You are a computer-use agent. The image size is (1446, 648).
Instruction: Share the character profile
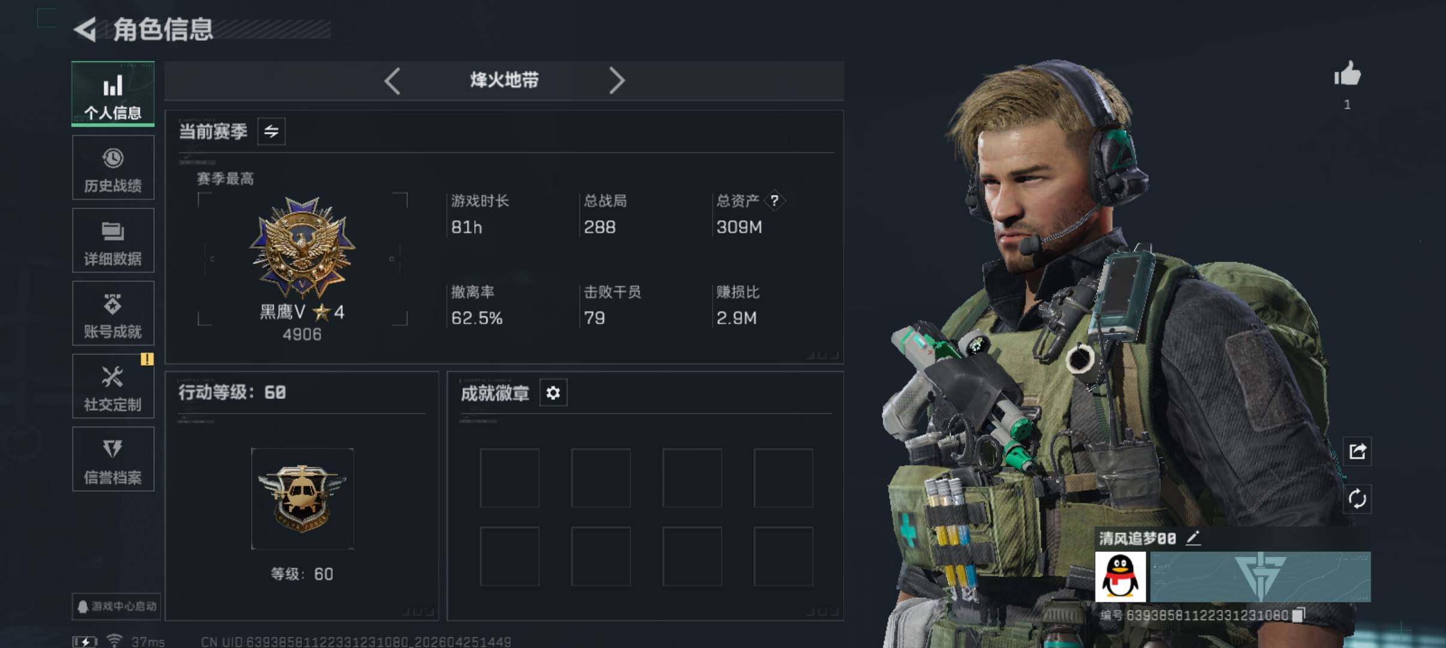point(1358,451)
